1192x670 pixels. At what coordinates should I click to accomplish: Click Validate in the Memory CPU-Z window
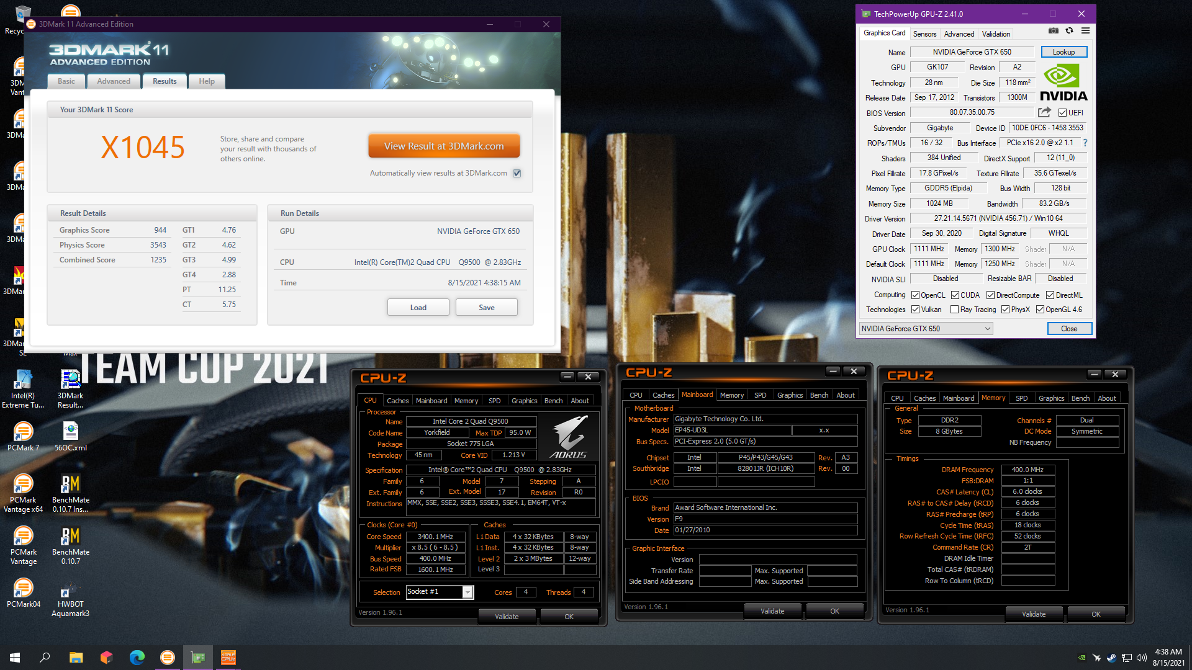click(1034, 614)
